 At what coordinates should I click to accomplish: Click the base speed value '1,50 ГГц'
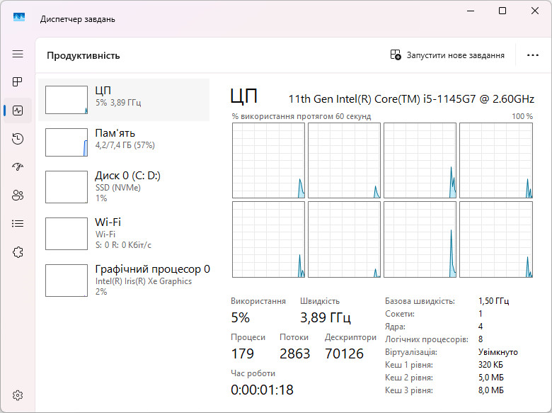tap(493, 301)
